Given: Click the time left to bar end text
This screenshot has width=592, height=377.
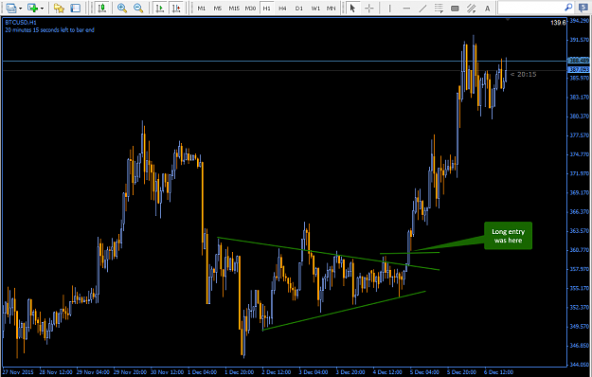Looking at the screenshot, I should coord(50,29).
